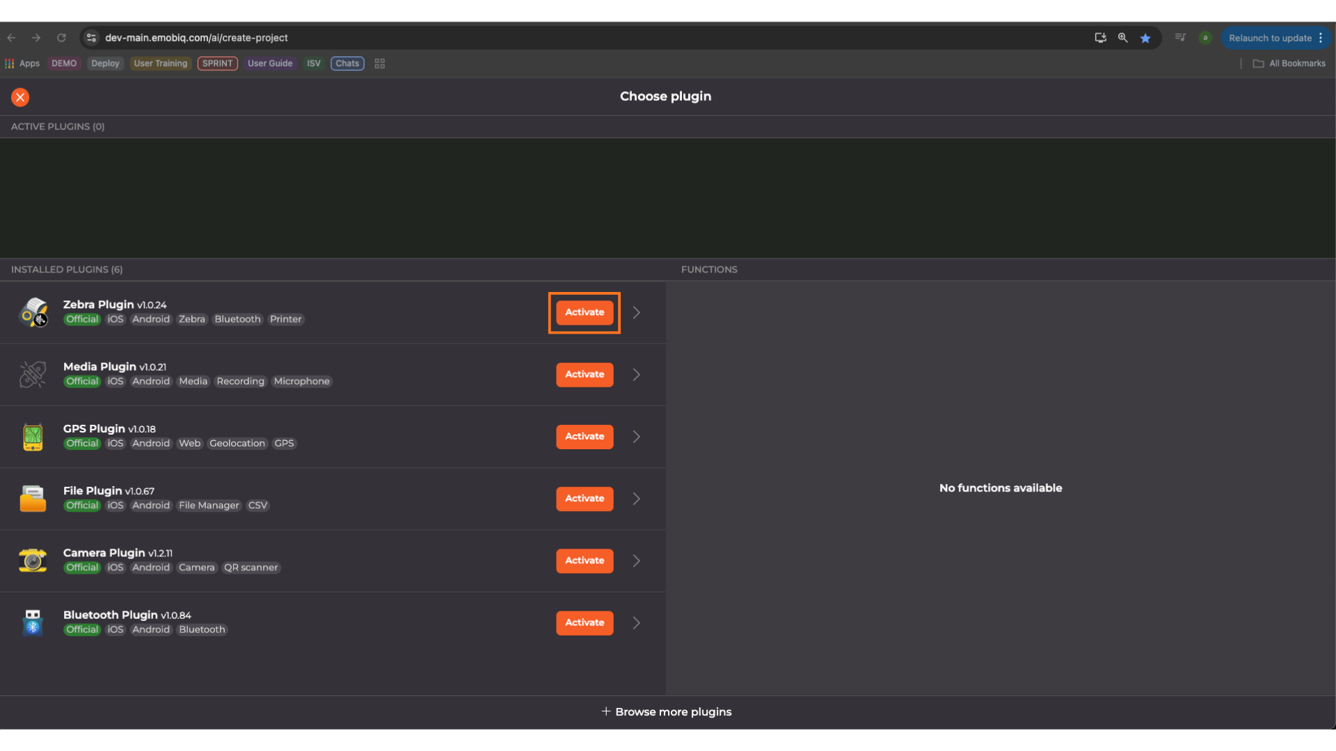Screen dimensions: 1336x751
Task: Open the SPRINT bookmark
Action: coord(217,63)
